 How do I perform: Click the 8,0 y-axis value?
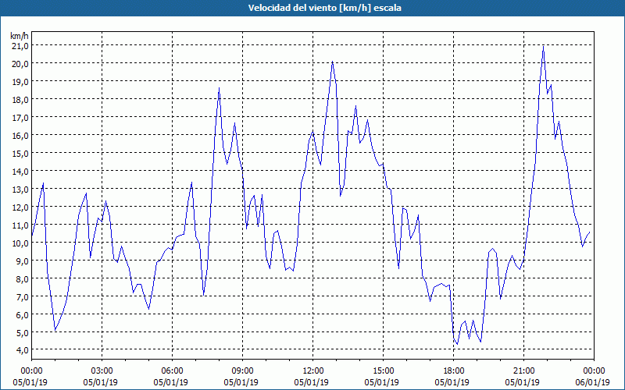point(22,278)
